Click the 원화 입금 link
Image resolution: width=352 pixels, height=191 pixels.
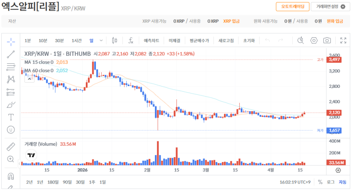click(x=335, y=21)
